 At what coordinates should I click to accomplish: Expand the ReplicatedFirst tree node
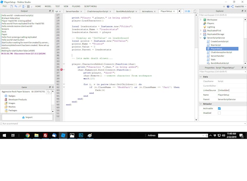201,30
